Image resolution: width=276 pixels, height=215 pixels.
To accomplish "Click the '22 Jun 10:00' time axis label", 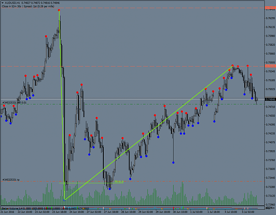I will [x=24, y=212].
